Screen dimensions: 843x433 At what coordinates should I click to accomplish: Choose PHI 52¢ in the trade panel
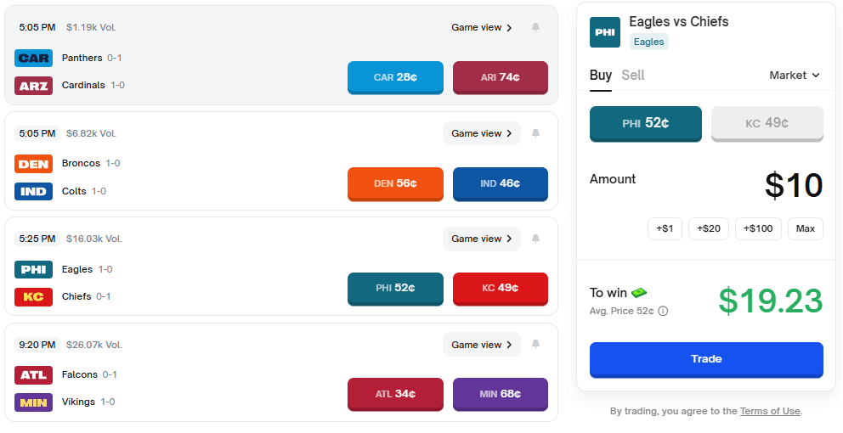[646, 124]
